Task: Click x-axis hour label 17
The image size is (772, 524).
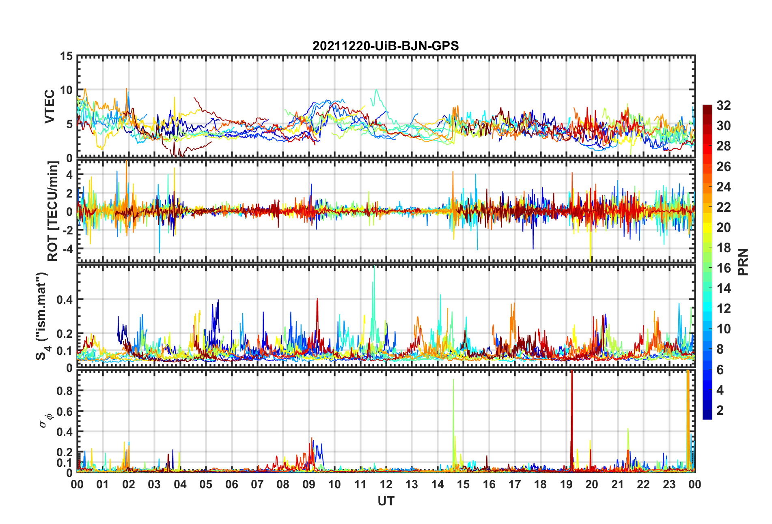Action: [x=515, y=484]
